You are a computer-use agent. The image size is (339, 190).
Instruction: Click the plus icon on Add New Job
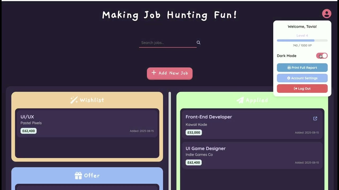[x=154, y=73]
